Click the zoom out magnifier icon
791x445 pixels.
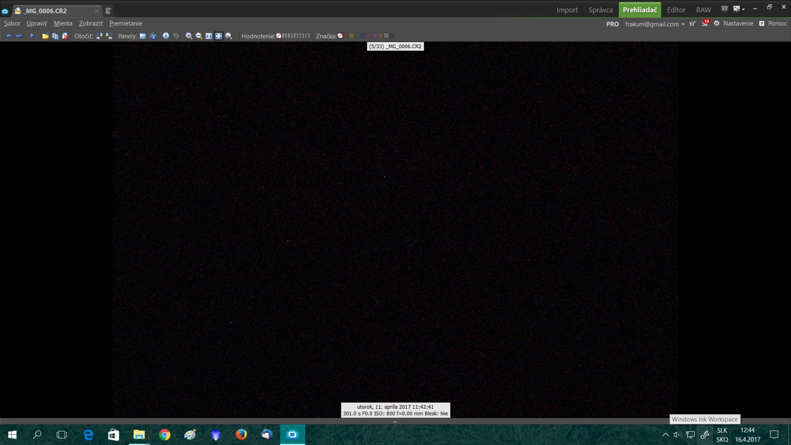[x=199, y=36]
